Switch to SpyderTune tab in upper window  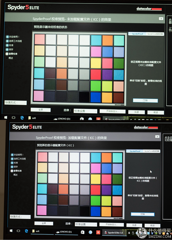click(x=155, y=34)
